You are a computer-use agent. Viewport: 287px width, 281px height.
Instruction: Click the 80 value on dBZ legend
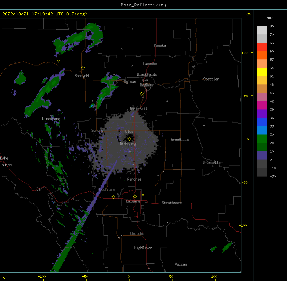(x=272, y=26)
